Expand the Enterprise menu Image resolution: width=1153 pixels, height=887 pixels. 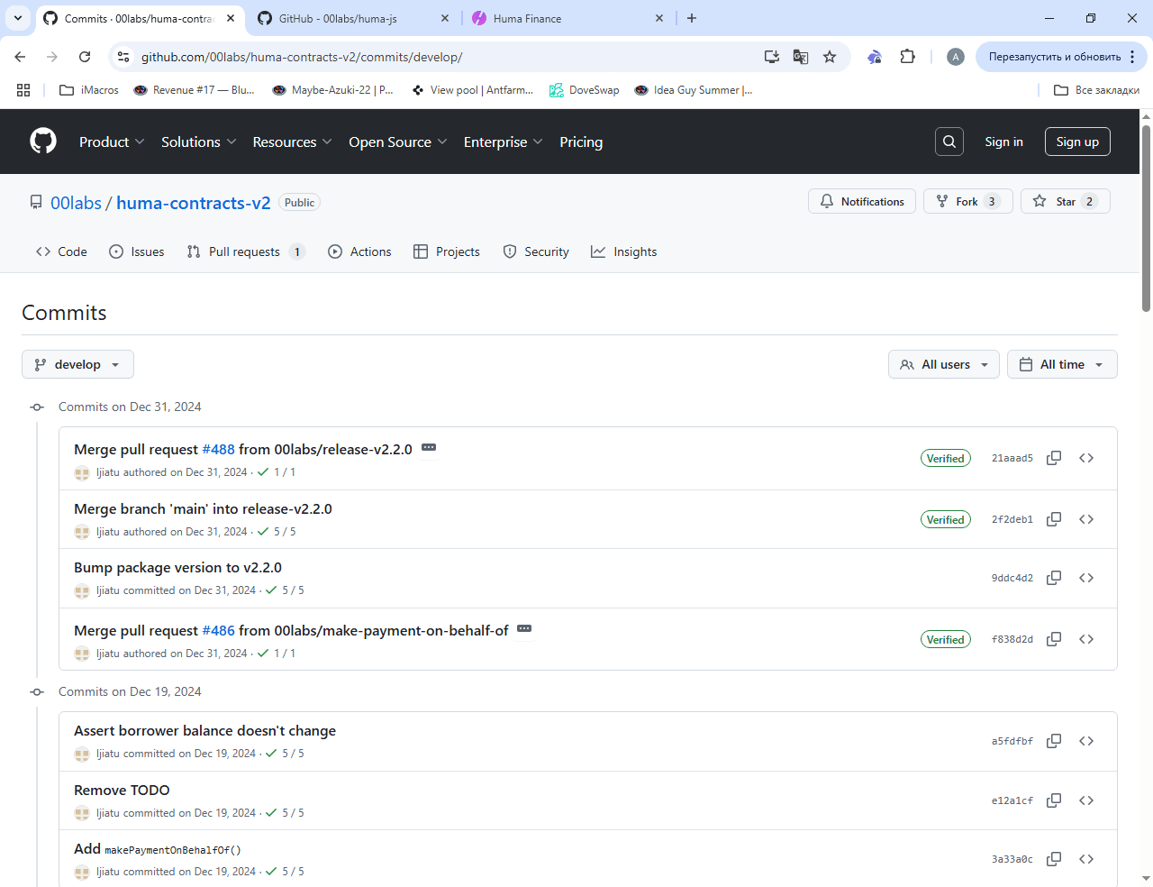[503, 142]
